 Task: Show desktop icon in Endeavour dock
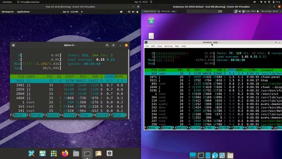coord(193,155)
